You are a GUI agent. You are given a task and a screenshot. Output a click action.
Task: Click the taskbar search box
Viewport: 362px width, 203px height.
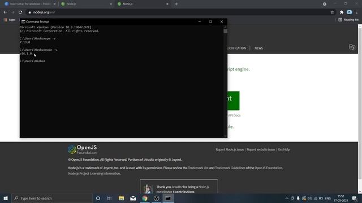click(x=51, y=198)
